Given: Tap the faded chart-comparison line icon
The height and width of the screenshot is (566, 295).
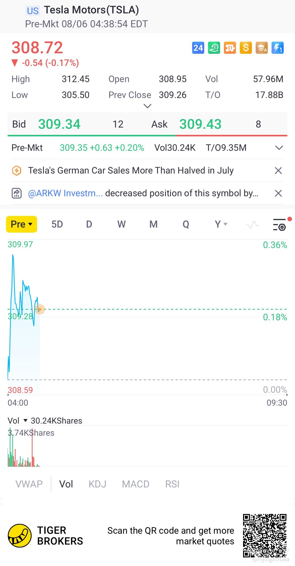Looking at the screenshot, I should [252, 225].
